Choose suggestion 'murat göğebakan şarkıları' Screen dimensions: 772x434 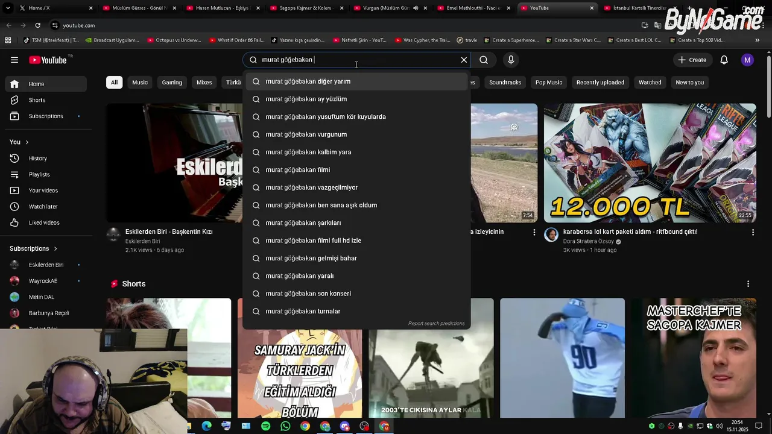tap(356, 223)
